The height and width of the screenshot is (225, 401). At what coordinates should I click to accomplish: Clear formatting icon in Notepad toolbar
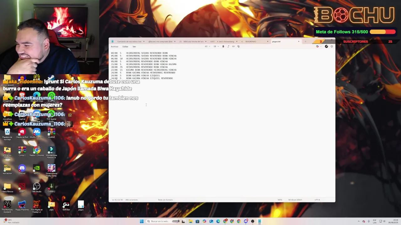[x=238, y=47]
